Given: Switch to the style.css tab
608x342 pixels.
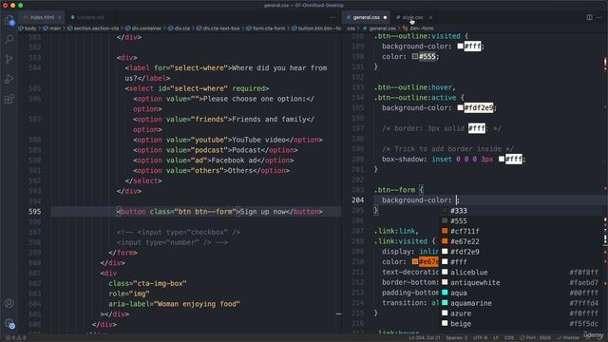Looking at the screenshot, I should [x=413, y=17].
